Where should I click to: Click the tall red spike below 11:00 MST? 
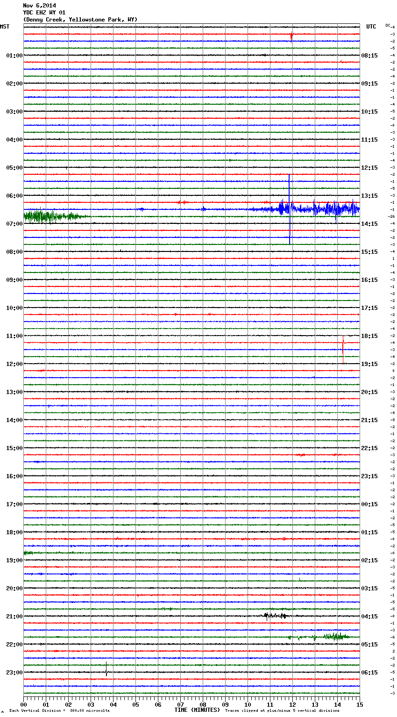click(343, 350)
